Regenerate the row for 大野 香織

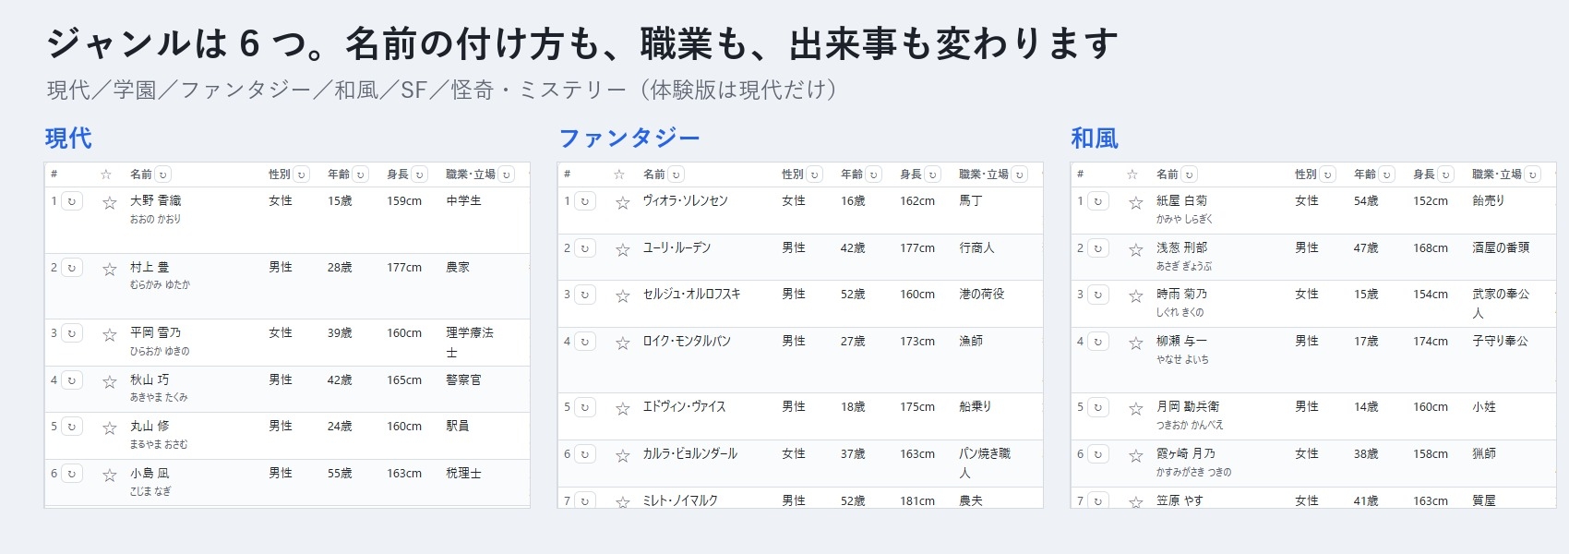pyautogui.click(x=72, y=201)
